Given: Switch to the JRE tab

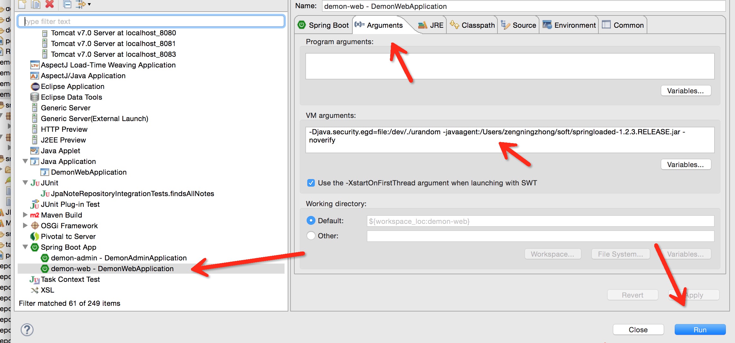Looking at the screenshot, I should [431, 25].
